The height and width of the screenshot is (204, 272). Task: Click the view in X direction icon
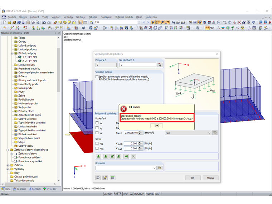[166, 28]
